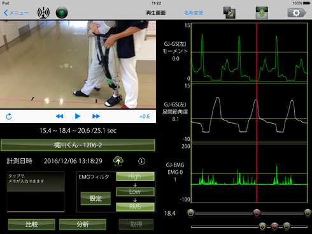
Task: Tap the GJ-GS(左) 足関節角度 graph
Action: point(250,113)
